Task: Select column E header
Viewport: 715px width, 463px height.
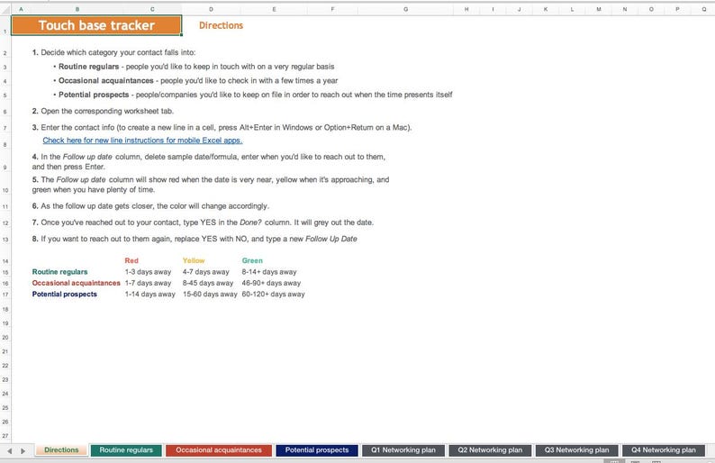Action: [274, 9]
